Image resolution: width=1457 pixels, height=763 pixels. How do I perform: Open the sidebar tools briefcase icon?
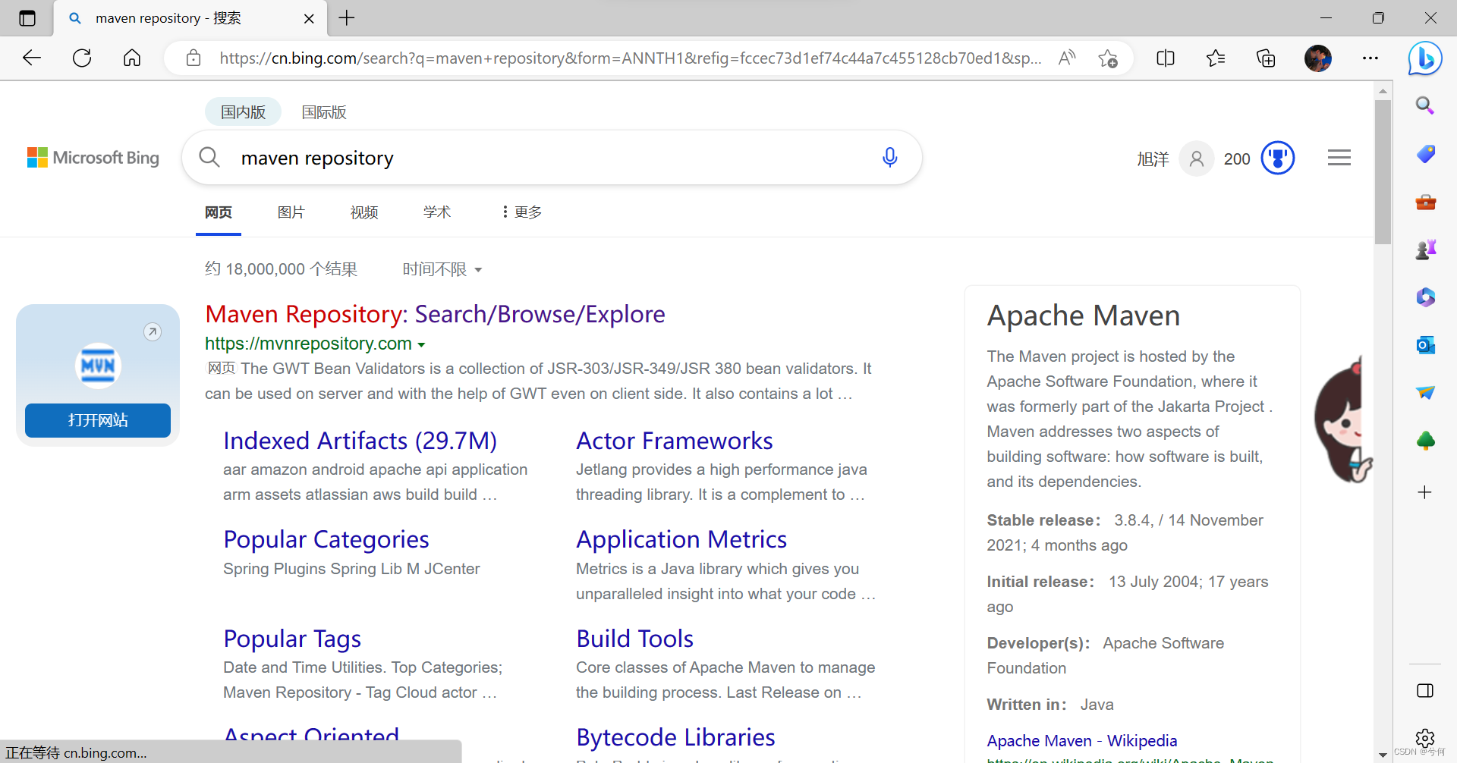[x=1425, y=202]
